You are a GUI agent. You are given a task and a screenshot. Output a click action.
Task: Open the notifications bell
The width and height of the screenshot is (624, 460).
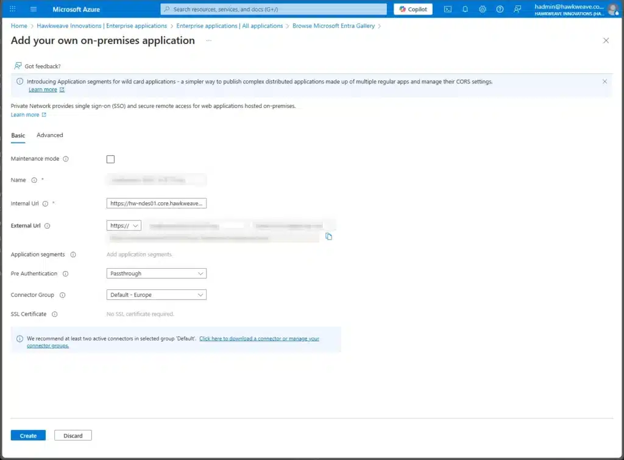click(466, 9)
